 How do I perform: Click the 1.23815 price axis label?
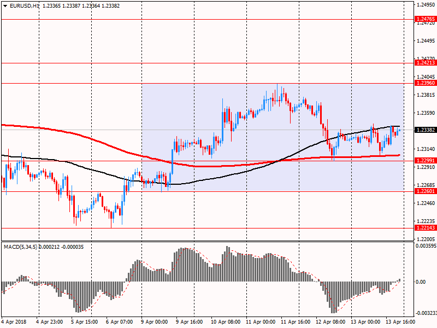coord(426,95)
